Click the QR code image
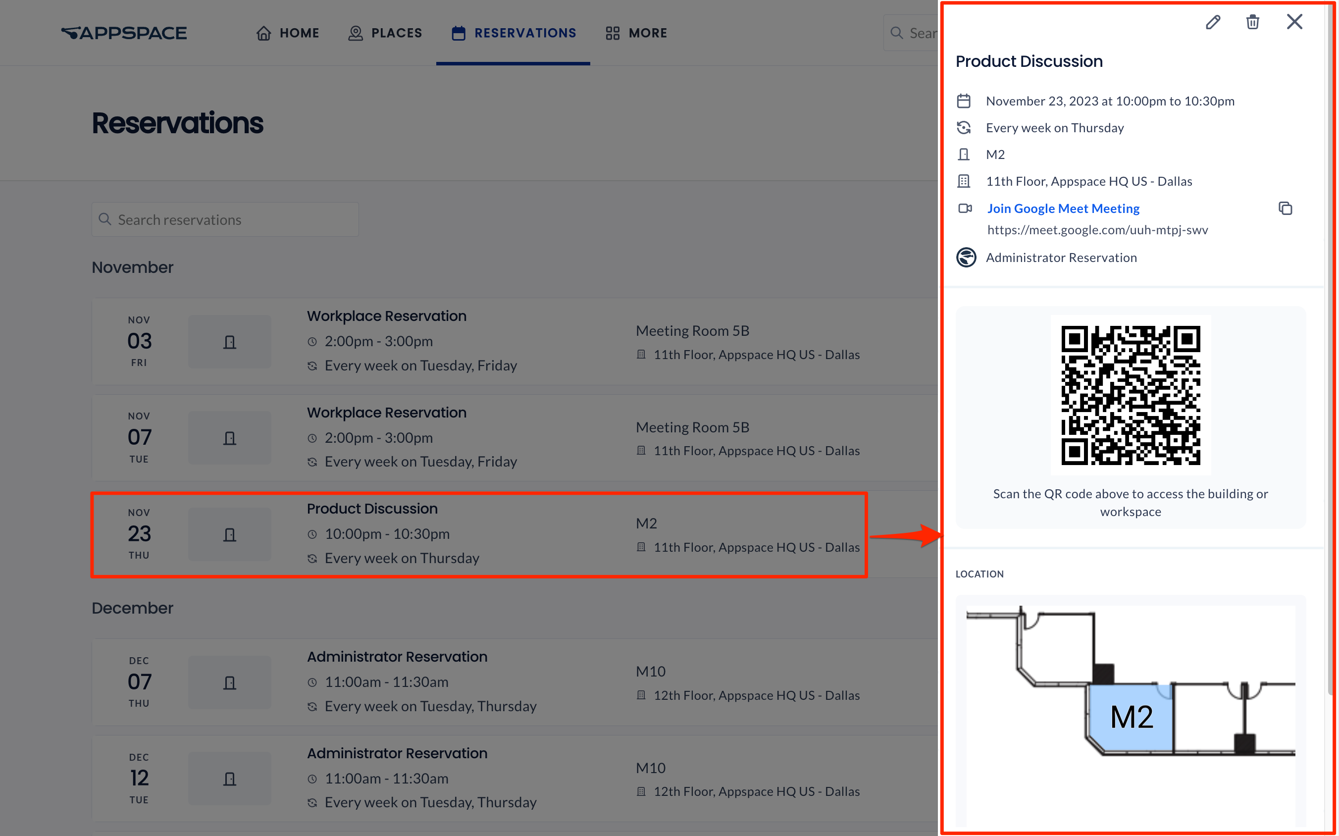 click(1130, 395)
